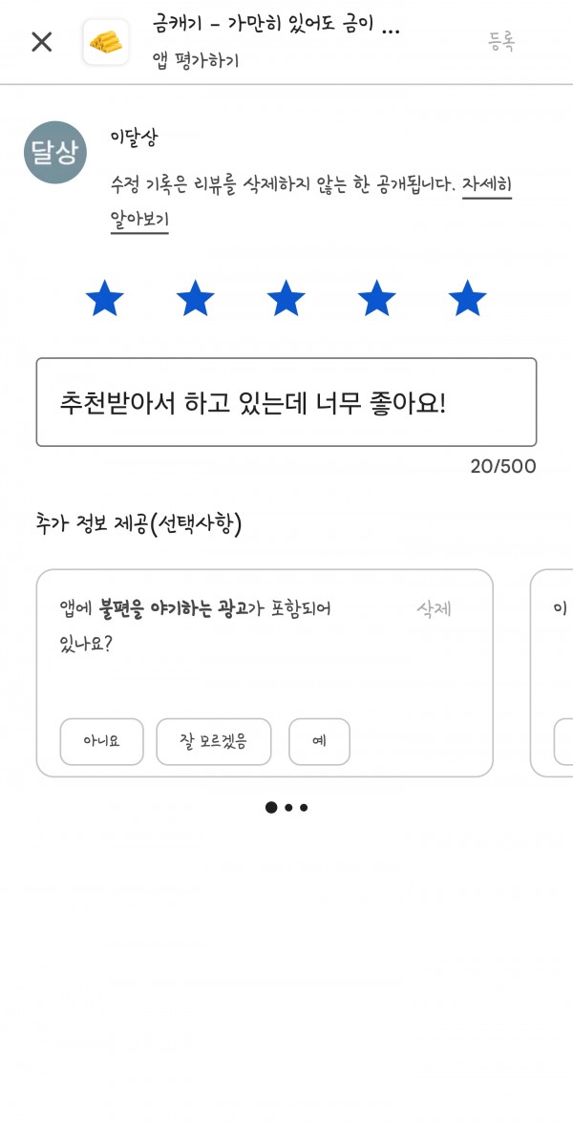Screen dimensions: 573x1125
Task: Select the fifth star rating
Action: click(x=468, y=299)
